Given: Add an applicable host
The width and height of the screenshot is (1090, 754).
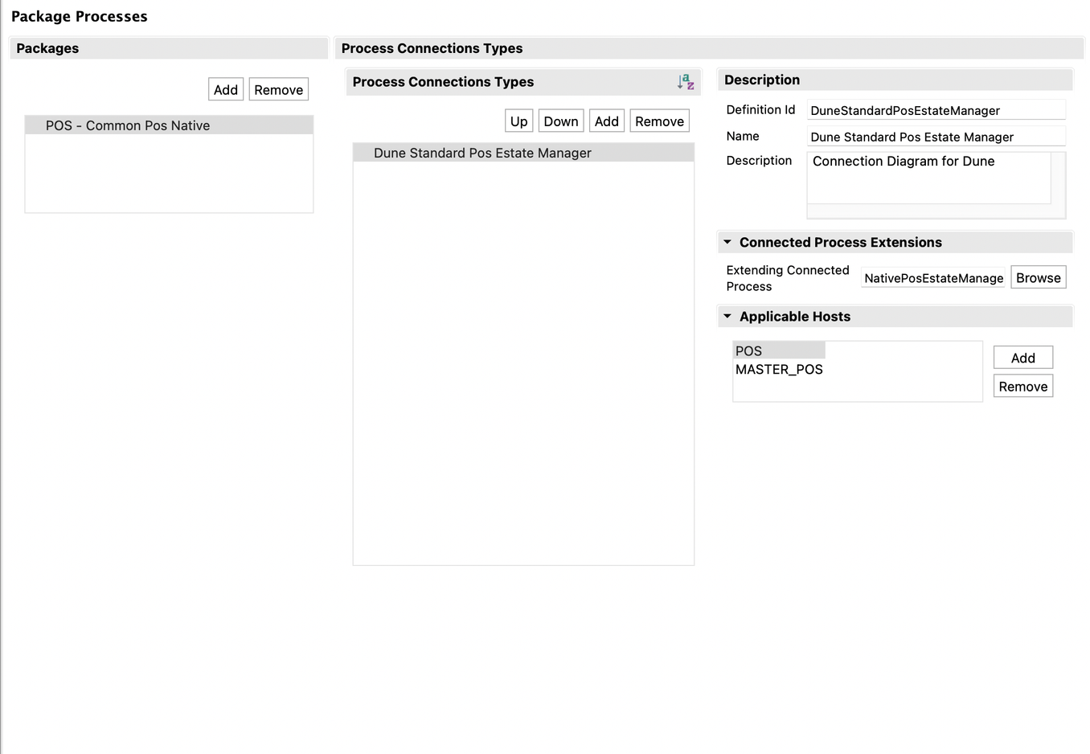Looking at the screenshot, I should 1023,358.
